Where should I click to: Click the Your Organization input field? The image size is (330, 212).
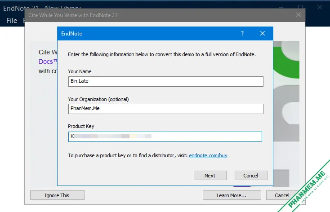165,109
